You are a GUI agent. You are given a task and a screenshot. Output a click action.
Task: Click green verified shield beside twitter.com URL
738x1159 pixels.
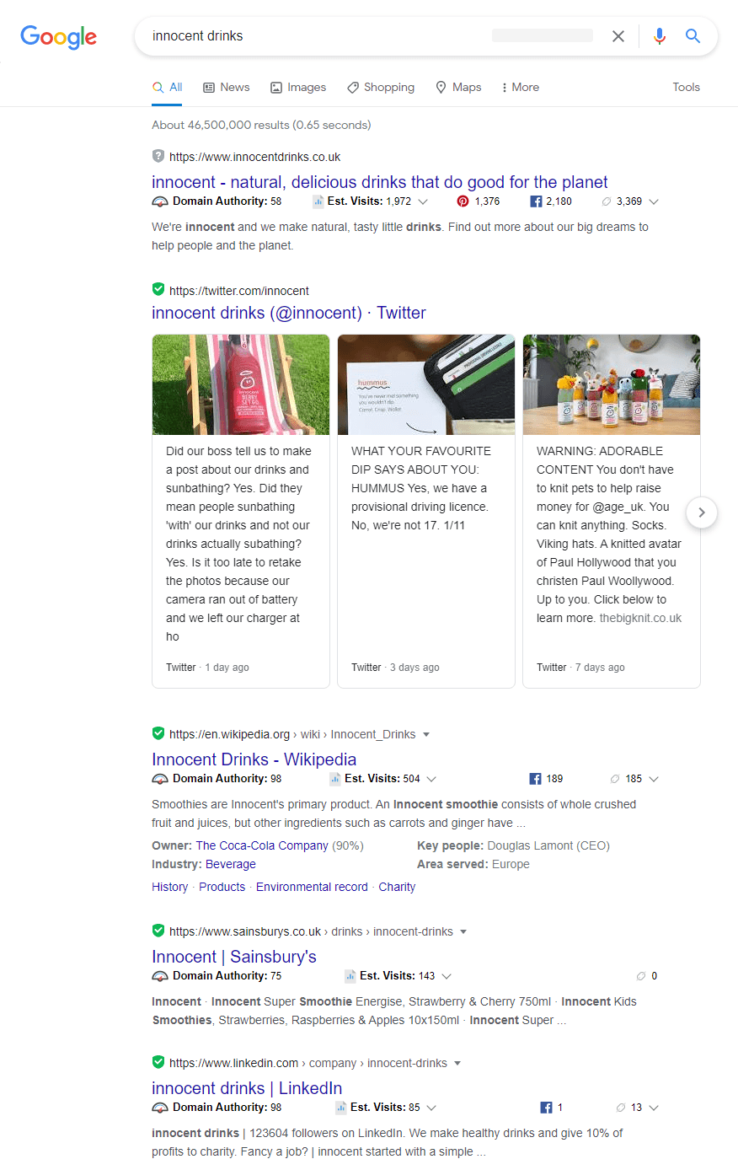[158, 290]
